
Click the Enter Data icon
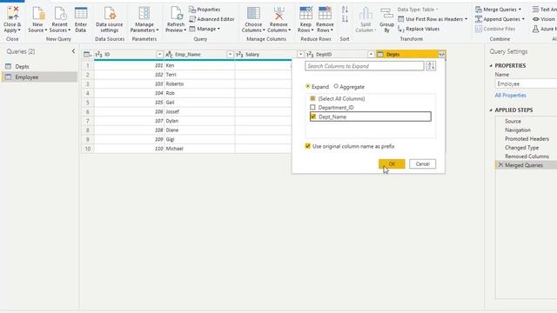point(81,14)
